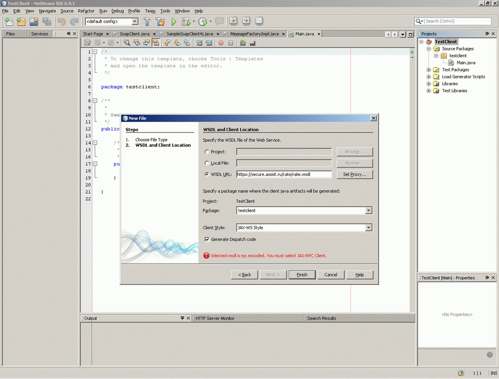Click the Back button in wizard
Viewport: 499px width, 379px height.
[x=245, y=275]
